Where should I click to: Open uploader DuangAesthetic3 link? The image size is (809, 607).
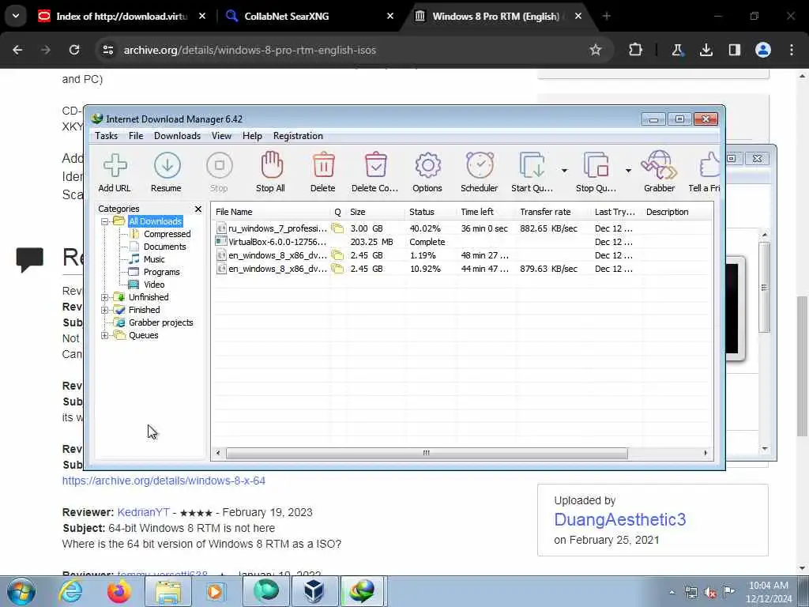click(619, 519)
